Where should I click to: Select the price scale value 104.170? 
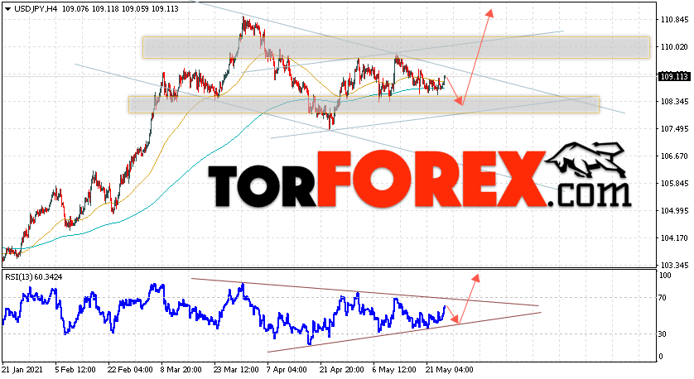(x=674, y=238)
